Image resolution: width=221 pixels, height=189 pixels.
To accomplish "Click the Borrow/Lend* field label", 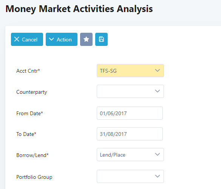I will pos(32,155).
